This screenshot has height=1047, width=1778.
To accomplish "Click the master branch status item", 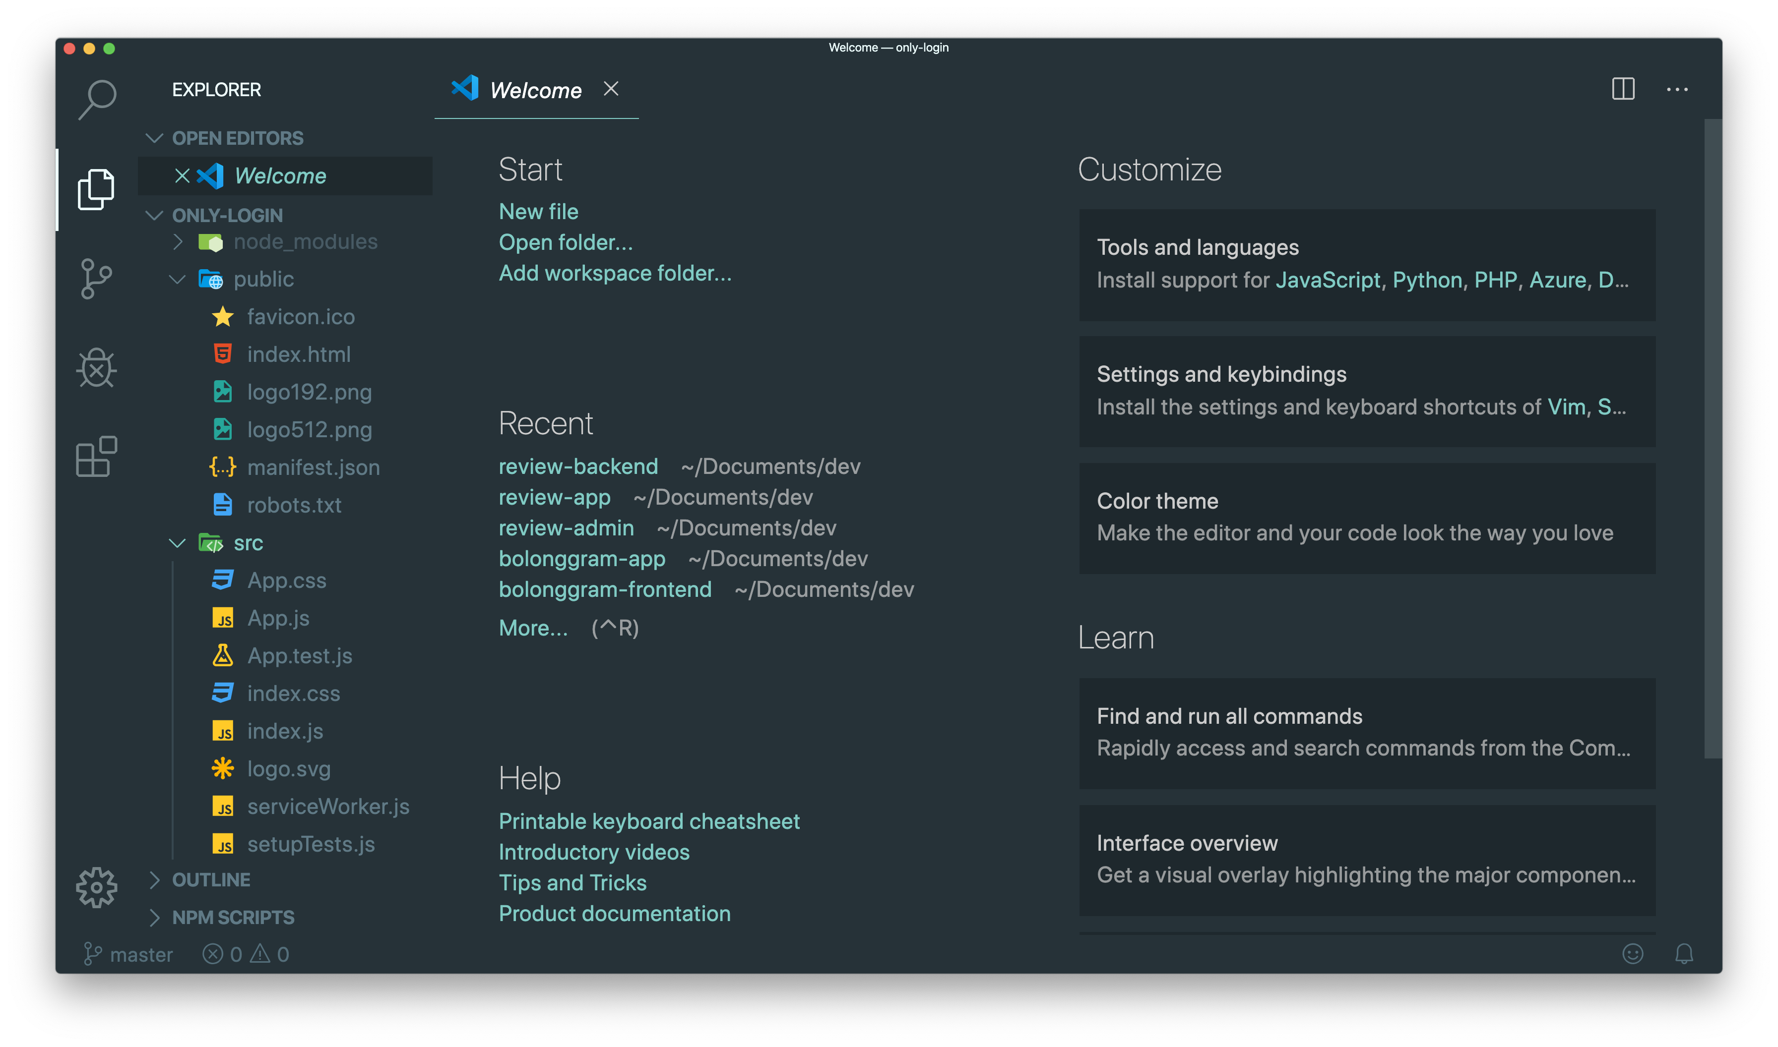I will (x=129, y=955).
